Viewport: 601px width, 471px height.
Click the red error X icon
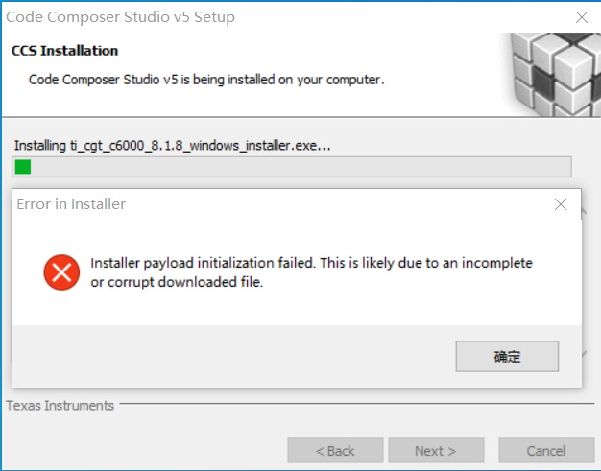pos(62,272)
